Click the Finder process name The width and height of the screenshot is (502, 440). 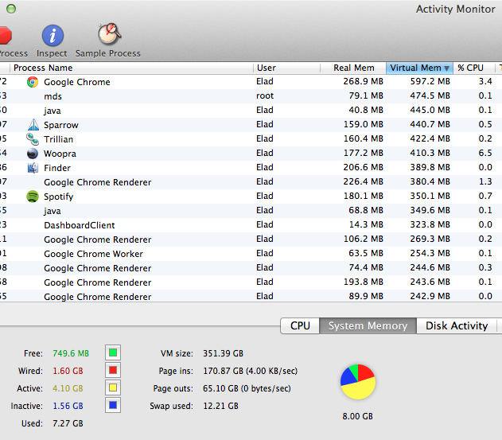[x=57, y=168]
